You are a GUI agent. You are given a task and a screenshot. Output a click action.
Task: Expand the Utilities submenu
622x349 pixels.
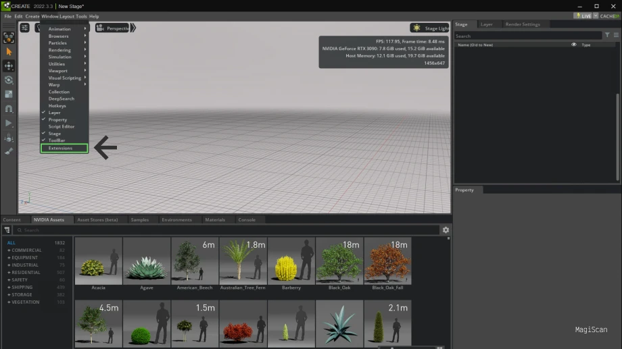click(64, 63)
